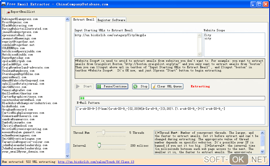Click 'Num extracted: 522' status text
270x166 pixels.
[17, 162]
